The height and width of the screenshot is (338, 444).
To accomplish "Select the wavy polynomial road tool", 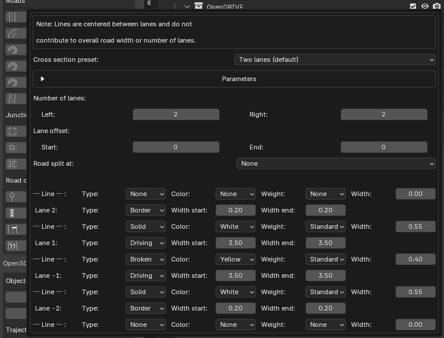I will click(16, 99).
